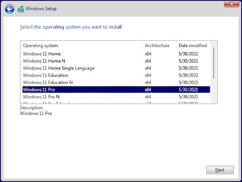Select Windows 11 Education edition
The width and height of the screenshot is (242, 182).
click(116, 75)
